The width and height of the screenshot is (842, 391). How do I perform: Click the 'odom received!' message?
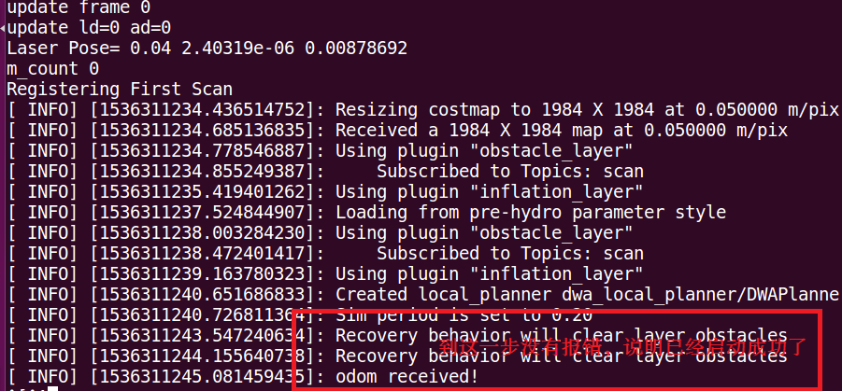[x=407, y=377]
